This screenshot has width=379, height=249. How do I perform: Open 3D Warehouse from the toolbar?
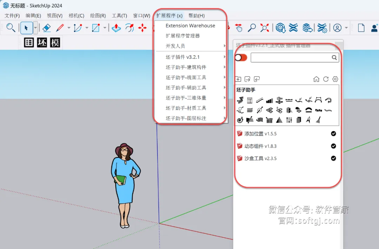click(x=280, y=28)
